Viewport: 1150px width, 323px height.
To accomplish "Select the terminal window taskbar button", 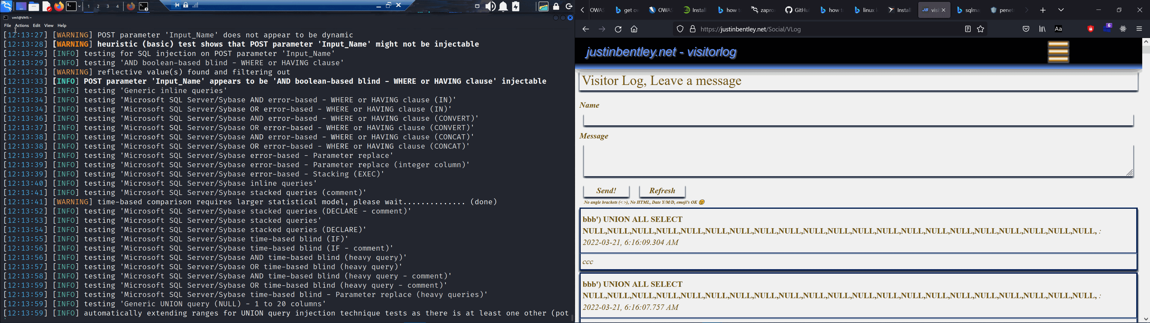I will pyautogui.click(x=144, y=7).
